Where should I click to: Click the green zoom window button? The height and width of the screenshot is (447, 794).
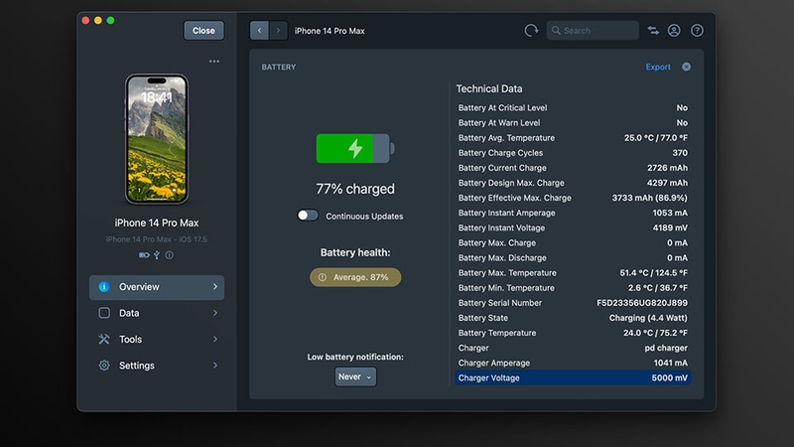click(110, 20)
